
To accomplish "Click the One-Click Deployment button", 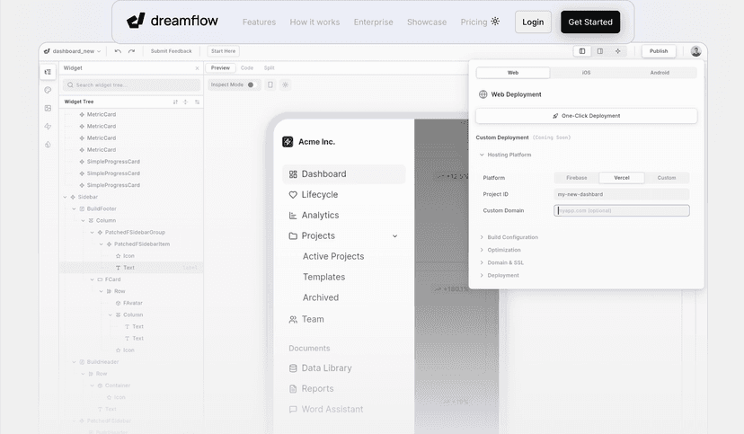I will 586,116.
